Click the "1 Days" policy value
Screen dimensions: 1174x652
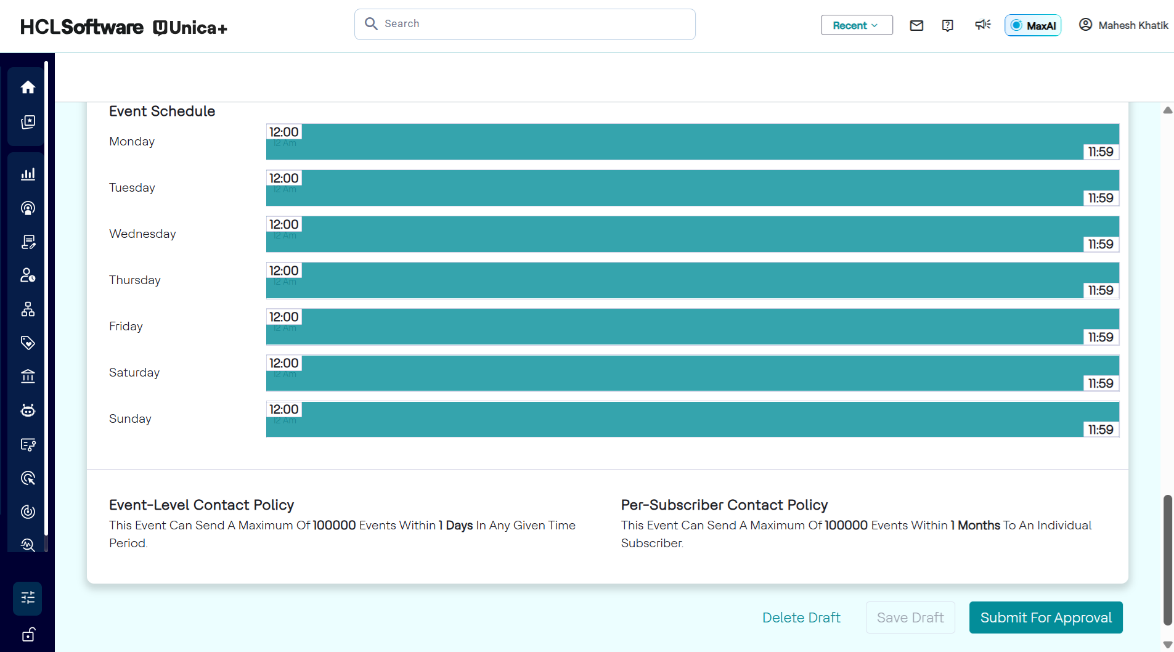455,525
